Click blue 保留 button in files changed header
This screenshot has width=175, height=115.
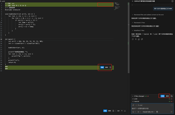click(162, 96)
